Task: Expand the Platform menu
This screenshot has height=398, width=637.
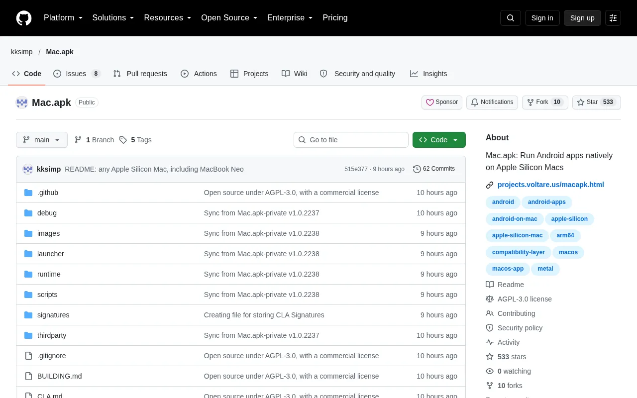Action: pos(63,18)
